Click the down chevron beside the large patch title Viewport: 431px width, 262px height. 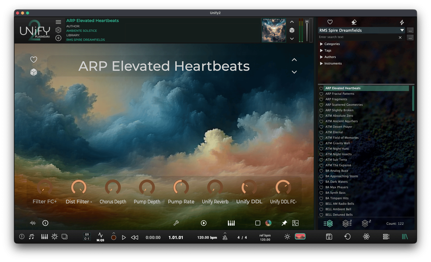[294, 72]
